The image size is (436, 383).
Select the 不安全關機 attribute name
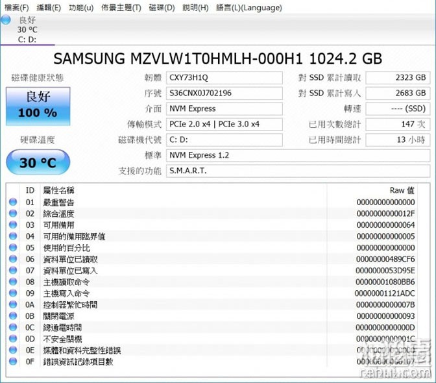tap(62, 339)
